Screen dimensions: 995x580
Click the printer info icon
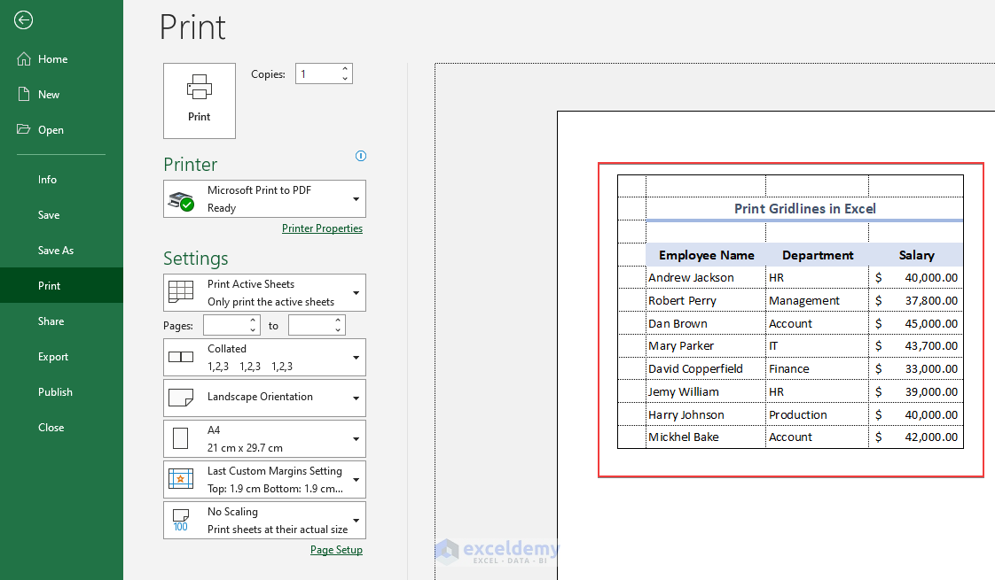(360, 156)
